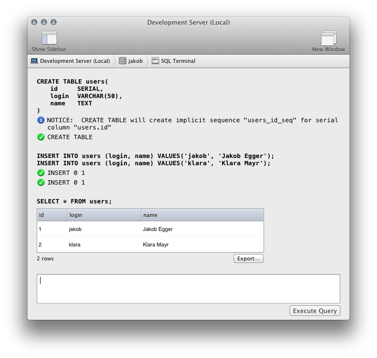Click the 'login VARCHAR(50),' line

pyautogui.click(x=86, y=96)
